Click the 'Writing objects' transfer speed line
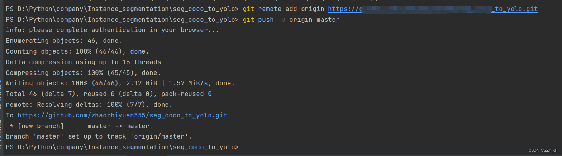 [120, 84]
